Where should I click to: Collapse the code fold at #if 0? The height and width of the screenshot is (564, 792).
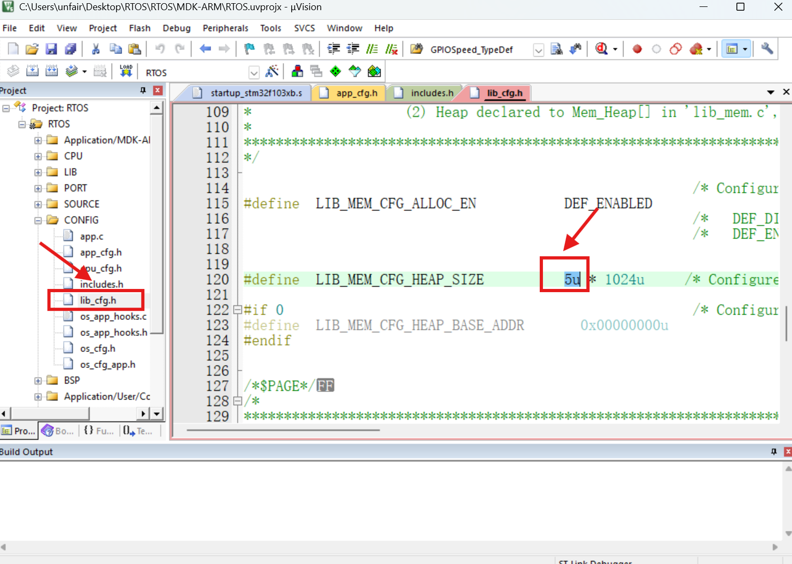238,310
